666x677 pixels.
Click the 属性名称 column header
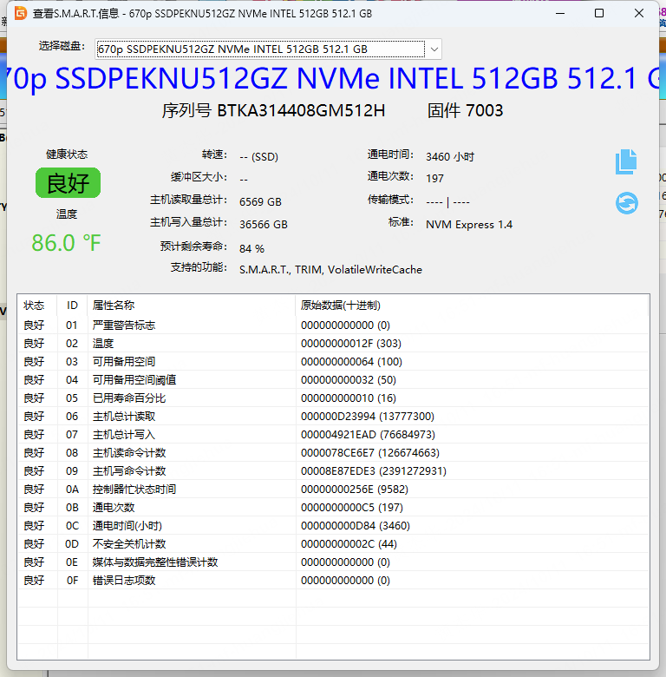coord(192,306)
